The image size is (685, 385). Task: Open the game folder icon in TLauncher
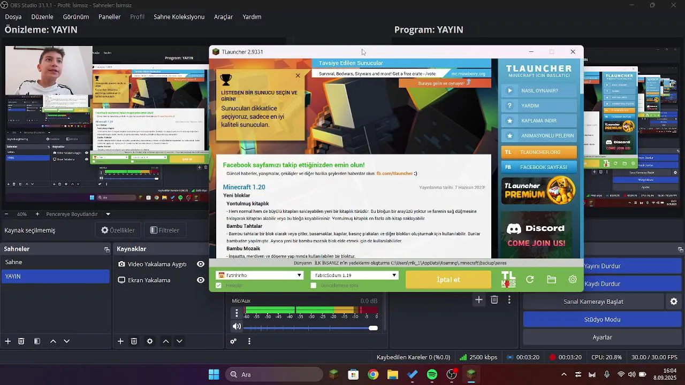(552, 279)
